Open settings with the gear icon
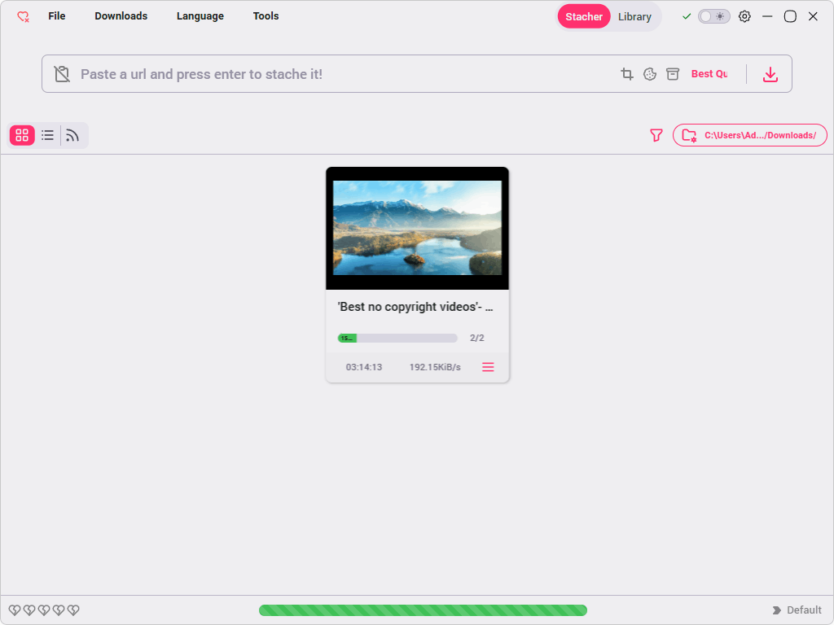Image resolution: width=834 pixels, height=625 pixels. tap(744, 16)
